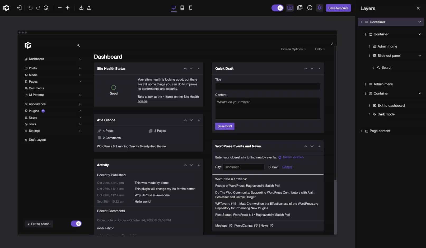Open Help dropdown
Screen dimensions: 426x248
320,49
